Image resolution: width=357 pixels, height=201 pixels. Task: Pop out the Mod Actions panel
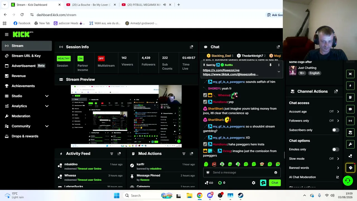pyautogui.click(x=191, y=154)
